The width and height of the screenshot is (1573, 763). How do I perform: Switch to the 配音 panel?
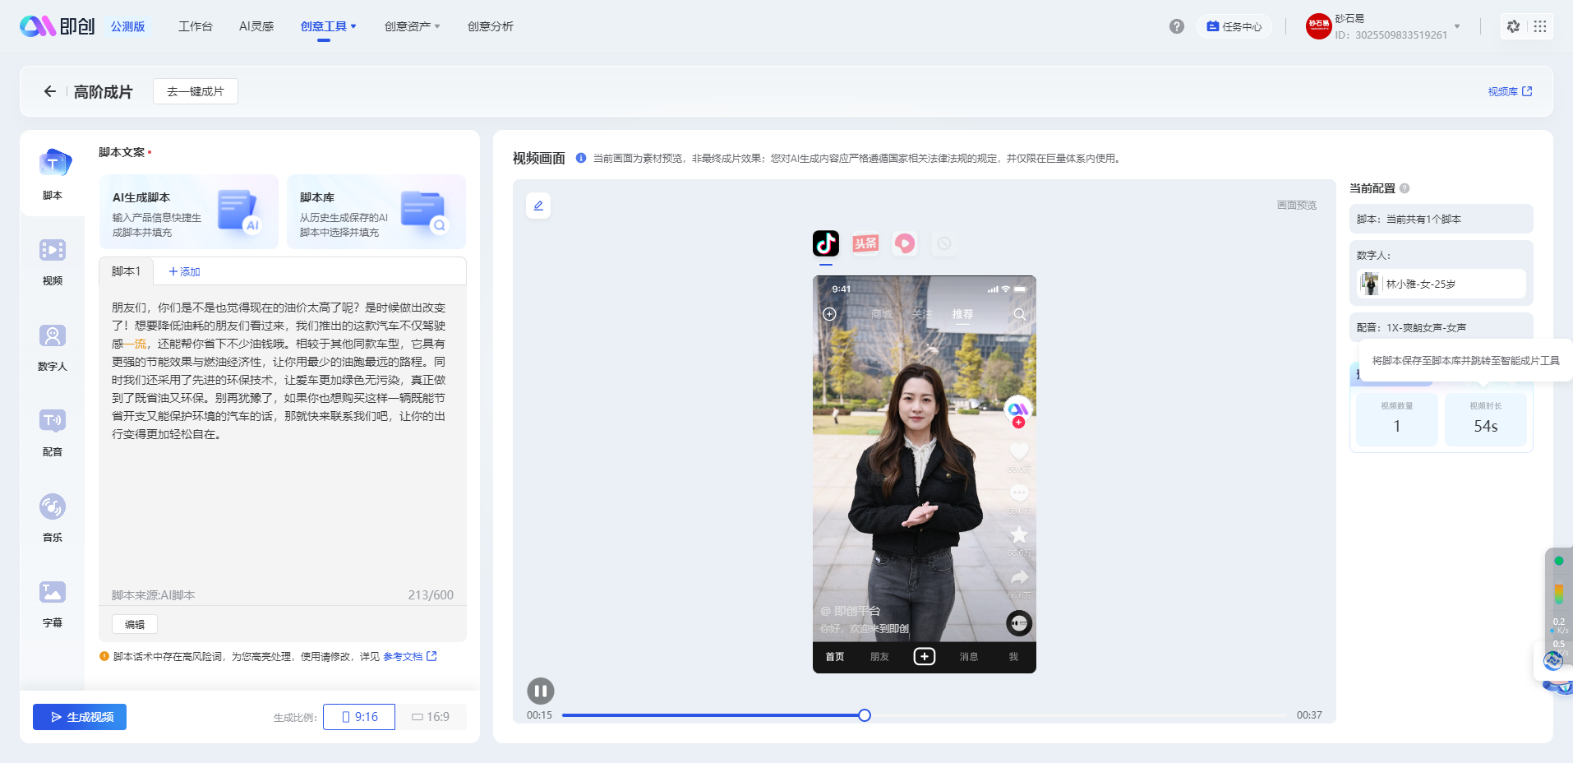[52, 431]
